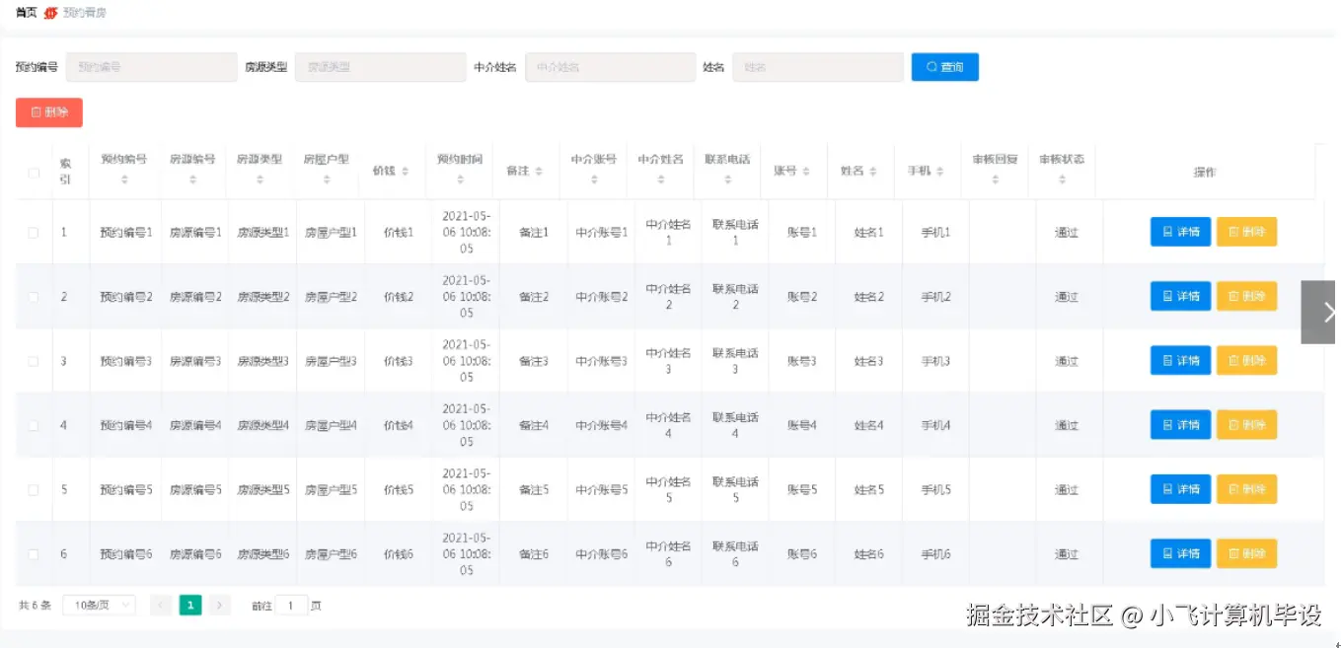
Task: Check the checkbox for row 6
Action: click(34, 554)
